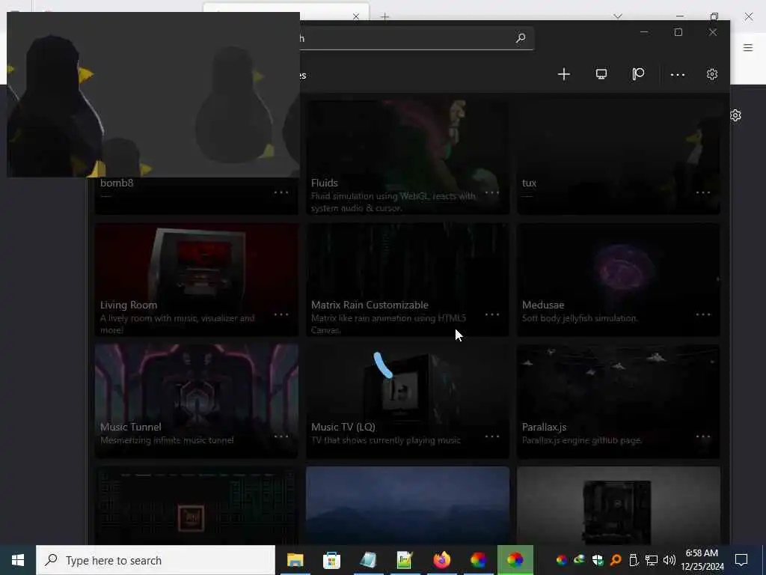Open the tux card options menu
The width and height of the screenshot is (766, 575).
pos(703,192)
